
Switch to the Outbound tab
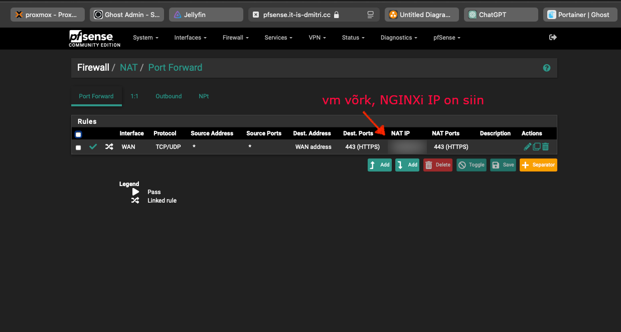[169, 96]
